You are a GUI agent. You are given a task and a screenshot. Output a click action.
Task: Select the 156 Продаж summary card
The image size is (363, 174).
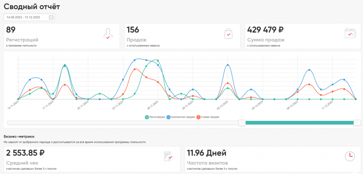click(182, 36)
